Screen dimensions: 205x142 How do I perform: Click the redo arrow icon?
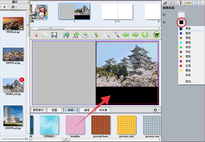pyautogui.click(x=44, y=35)
